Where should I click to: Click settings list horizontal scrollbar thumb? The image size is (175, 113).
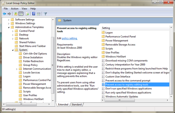(120, 100)
